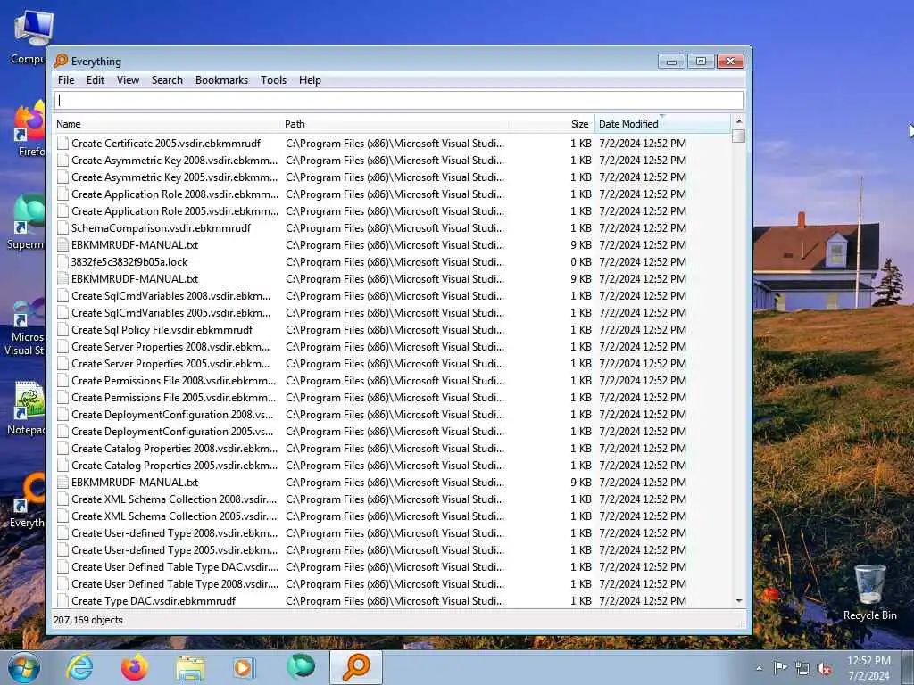Select Create Sql Policy File icon
This screenshot has height=685, width=914.
[x=62, y=330]
